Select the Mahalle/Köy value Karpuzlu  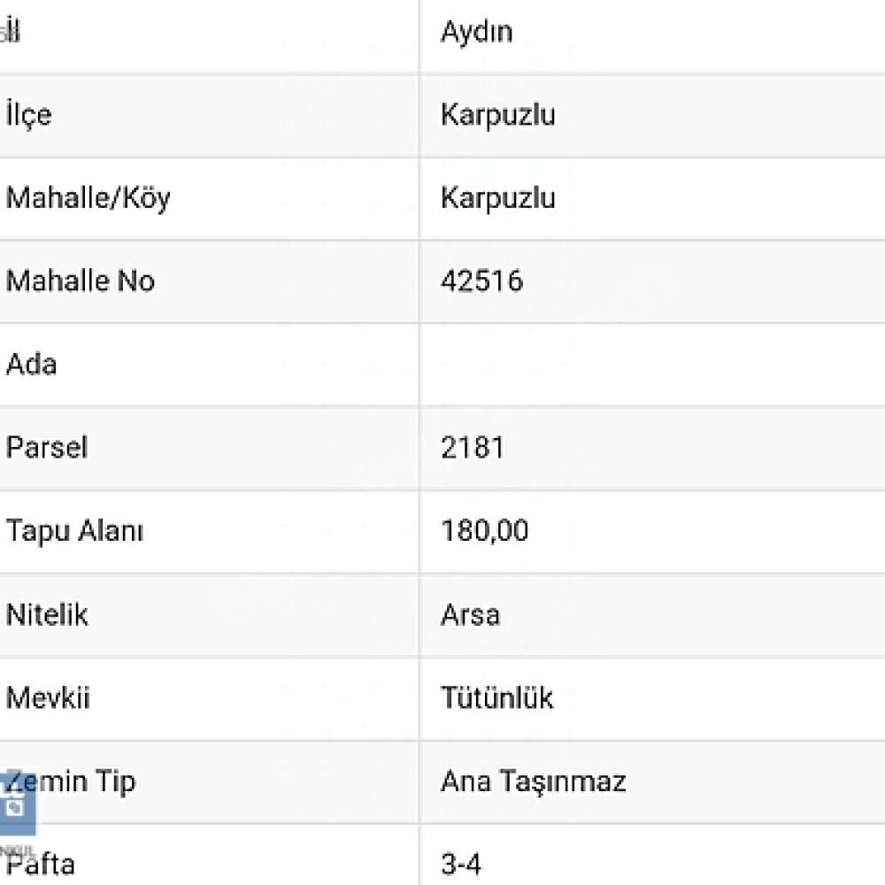tap(497, 198)
